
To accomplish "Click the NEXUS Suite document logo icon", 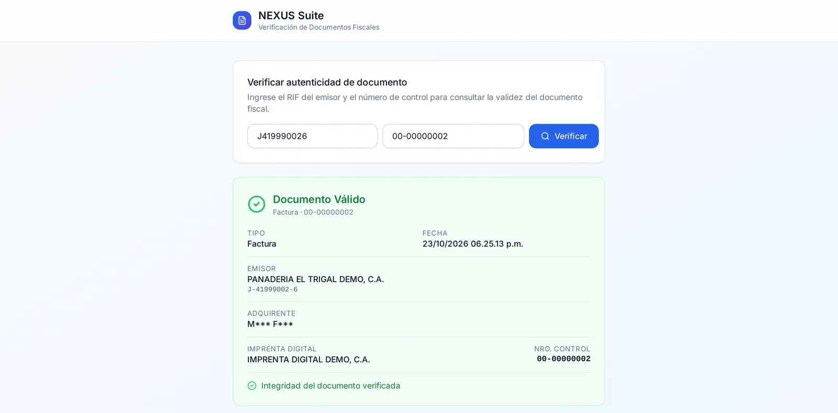I will [x=242, y=20].
